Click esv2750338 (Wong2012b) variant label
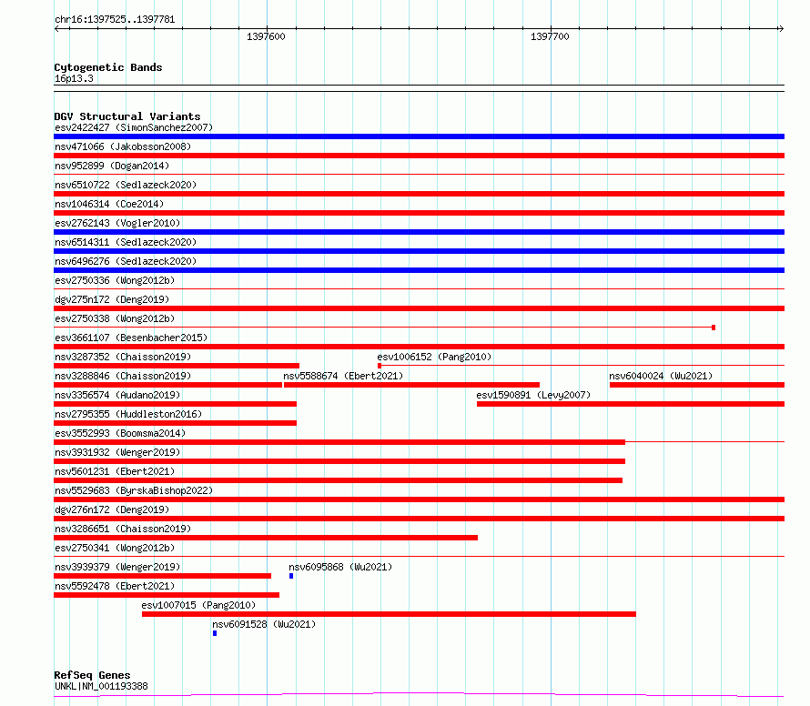810x706 pixels. pyautogui.click(x=115, y=318)
